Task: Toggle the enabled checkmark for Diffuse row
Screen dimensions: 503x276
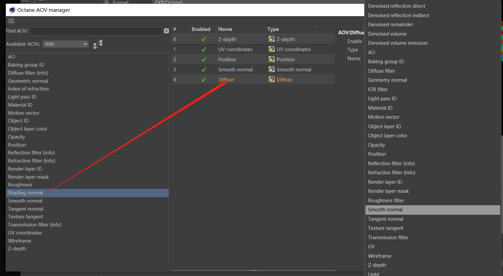Action: pos(204,80)
